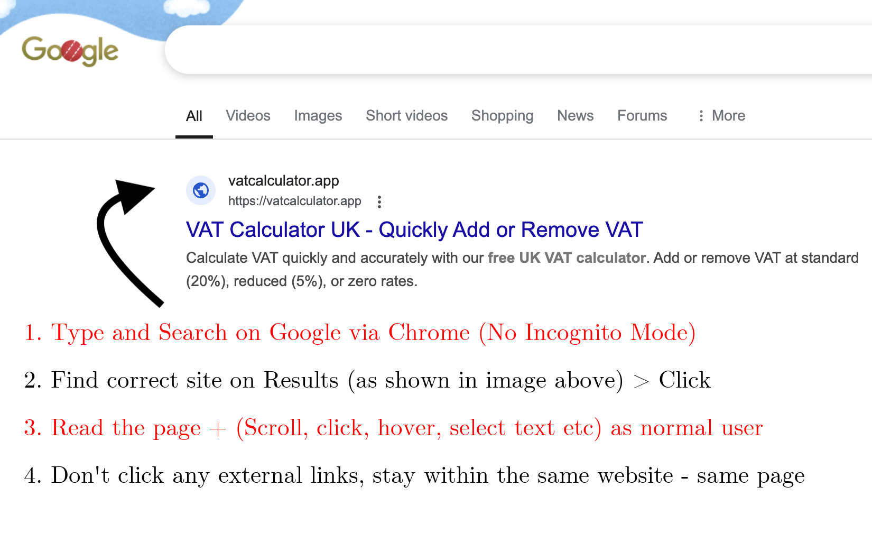Open the VAT Calculator UK result title link
Screen dimensions: 872x542
point(414,230)
